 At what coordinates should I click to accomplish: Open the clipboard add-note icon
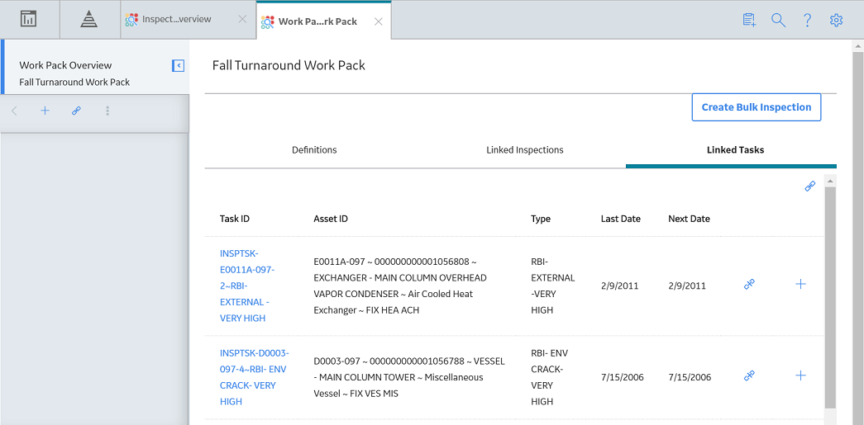749,21
